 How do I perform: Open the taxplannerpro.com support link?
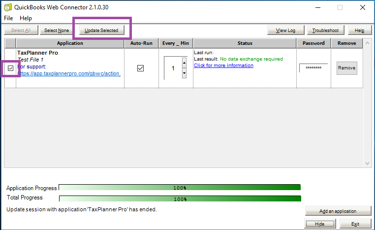tap(69, 73)
